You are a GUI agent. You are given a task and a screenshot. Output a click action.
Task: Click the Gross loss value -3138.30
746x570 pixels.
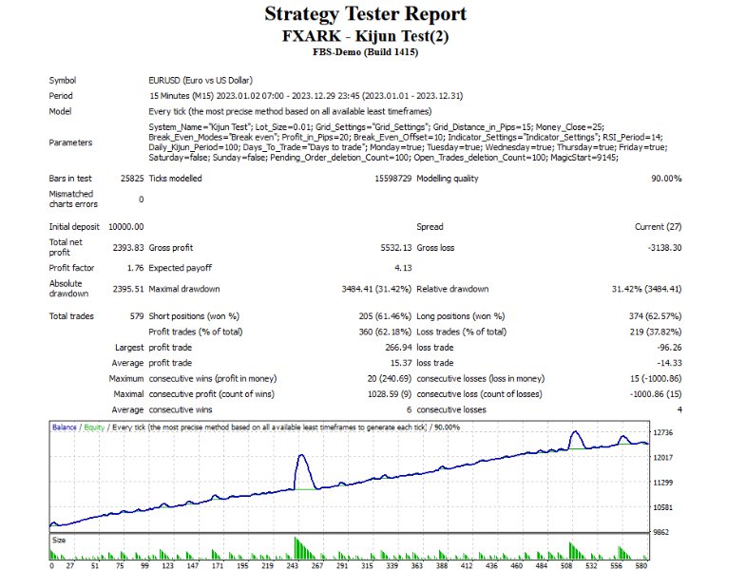664,247
